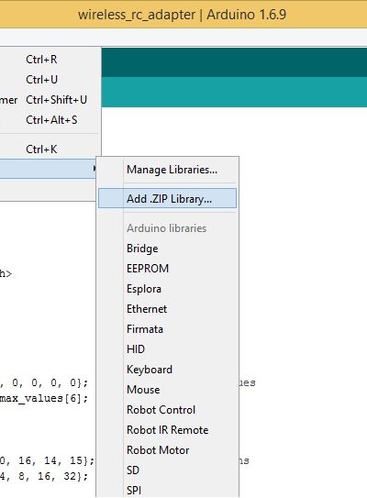Image resolution: width=367 pixels, height=498 pixels.
Task: Choose the Esplora library
Action: pyautogui.click(x=167, y=289)
